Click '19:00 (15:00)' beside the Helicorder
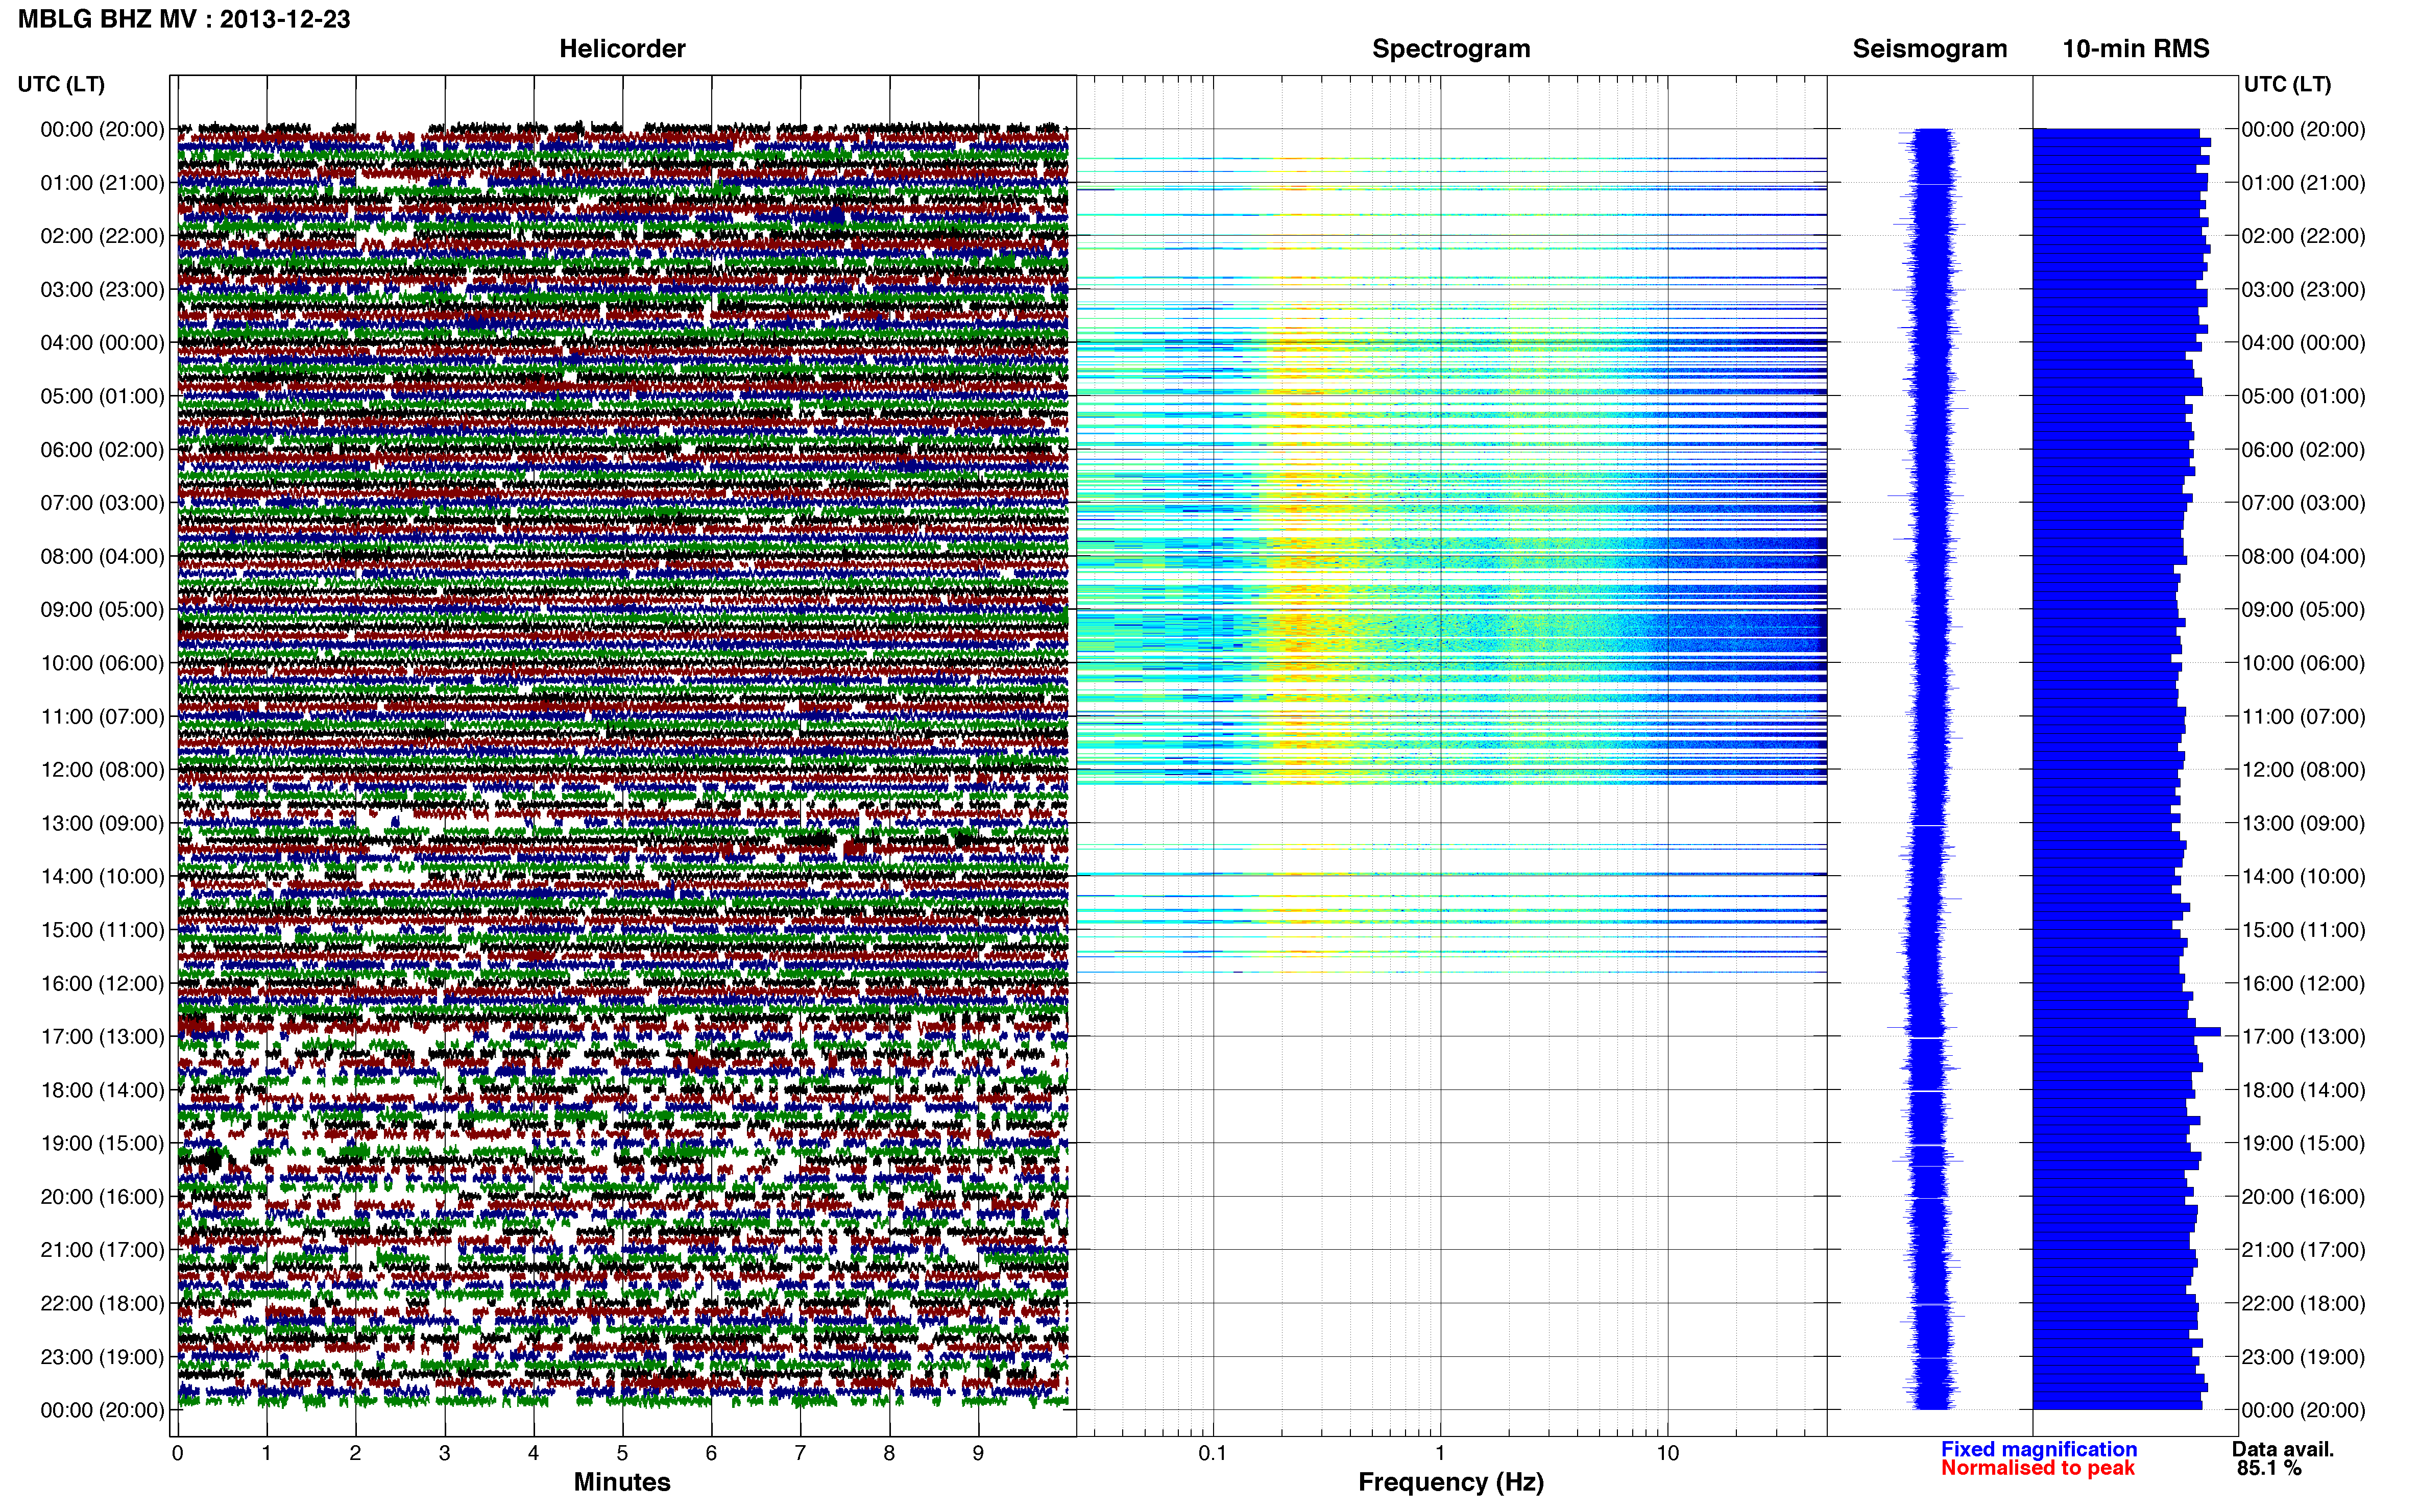Viewport: 2420px width, 1512px height. [102, 1143]
